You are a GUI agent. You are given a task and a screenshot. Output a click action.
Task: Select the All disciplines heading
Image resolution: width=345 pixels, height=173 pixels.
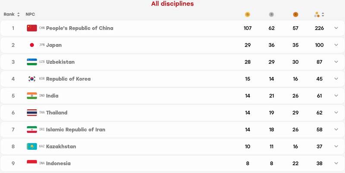(172, 4)
